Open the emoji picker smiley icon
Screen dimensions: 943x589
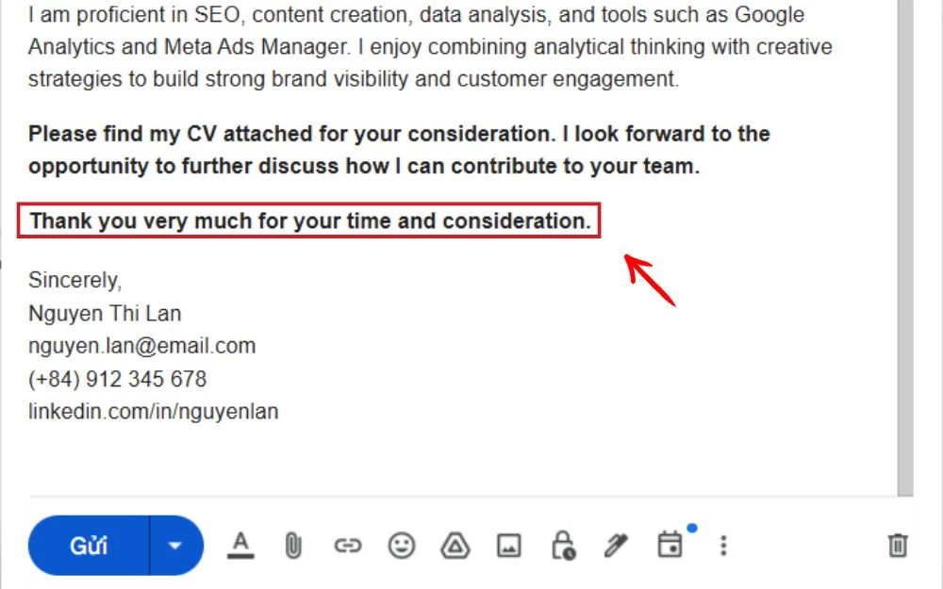click(x=401, y=546)
